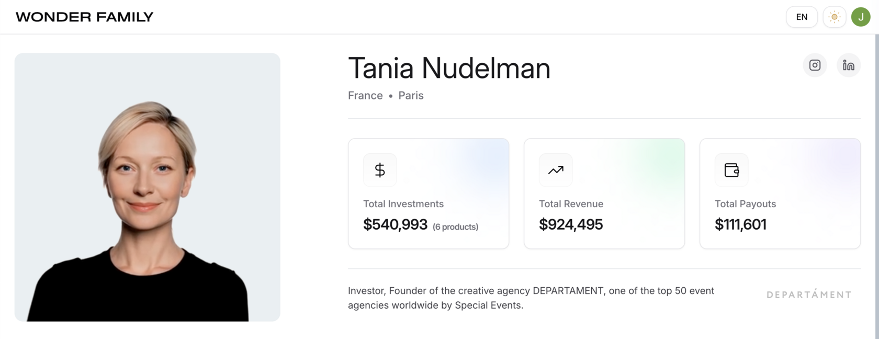The height and width of the screenshot is (339, 879).
Task: Click the Tania Nudelman name heading
Action: coord(449,68)
